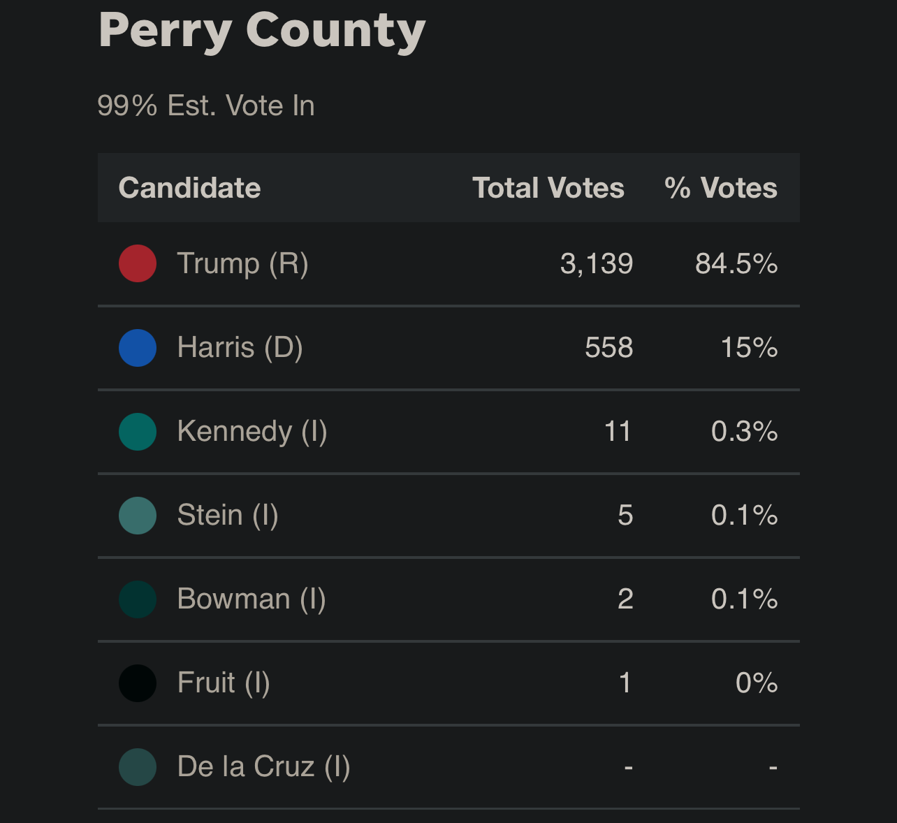Click Harris's blue color dot
Viewport: 897px width, 823px height.
138,348
